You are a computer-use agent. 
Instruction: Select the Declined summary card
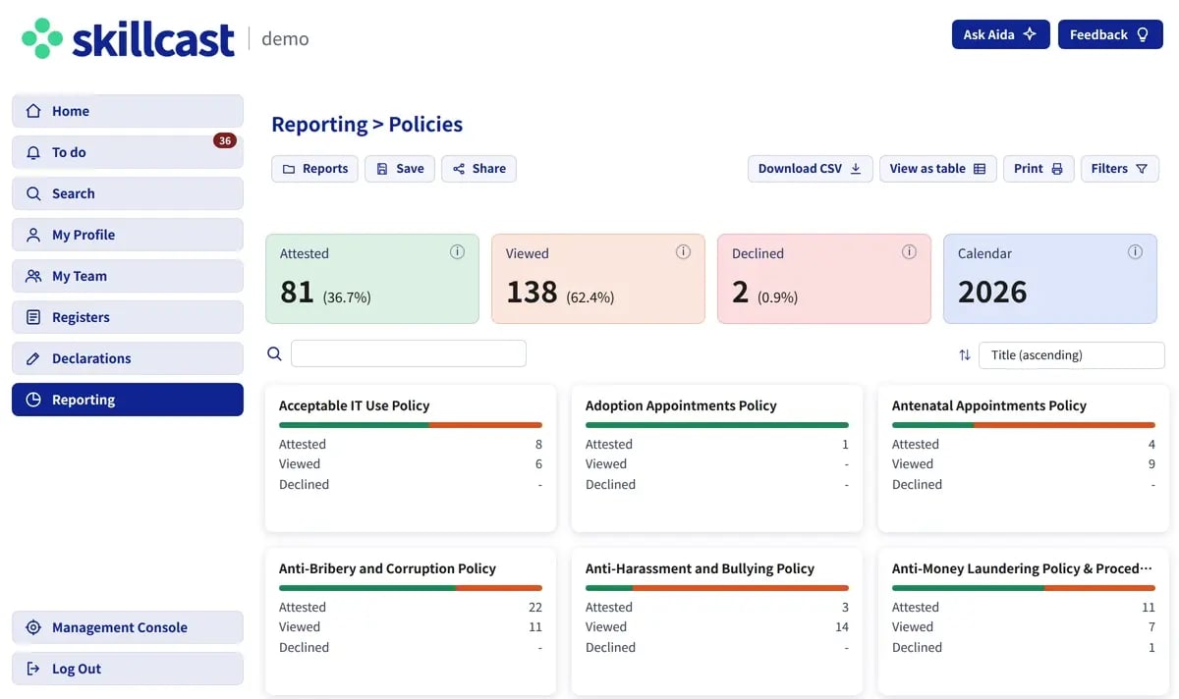tap(824, 279)
